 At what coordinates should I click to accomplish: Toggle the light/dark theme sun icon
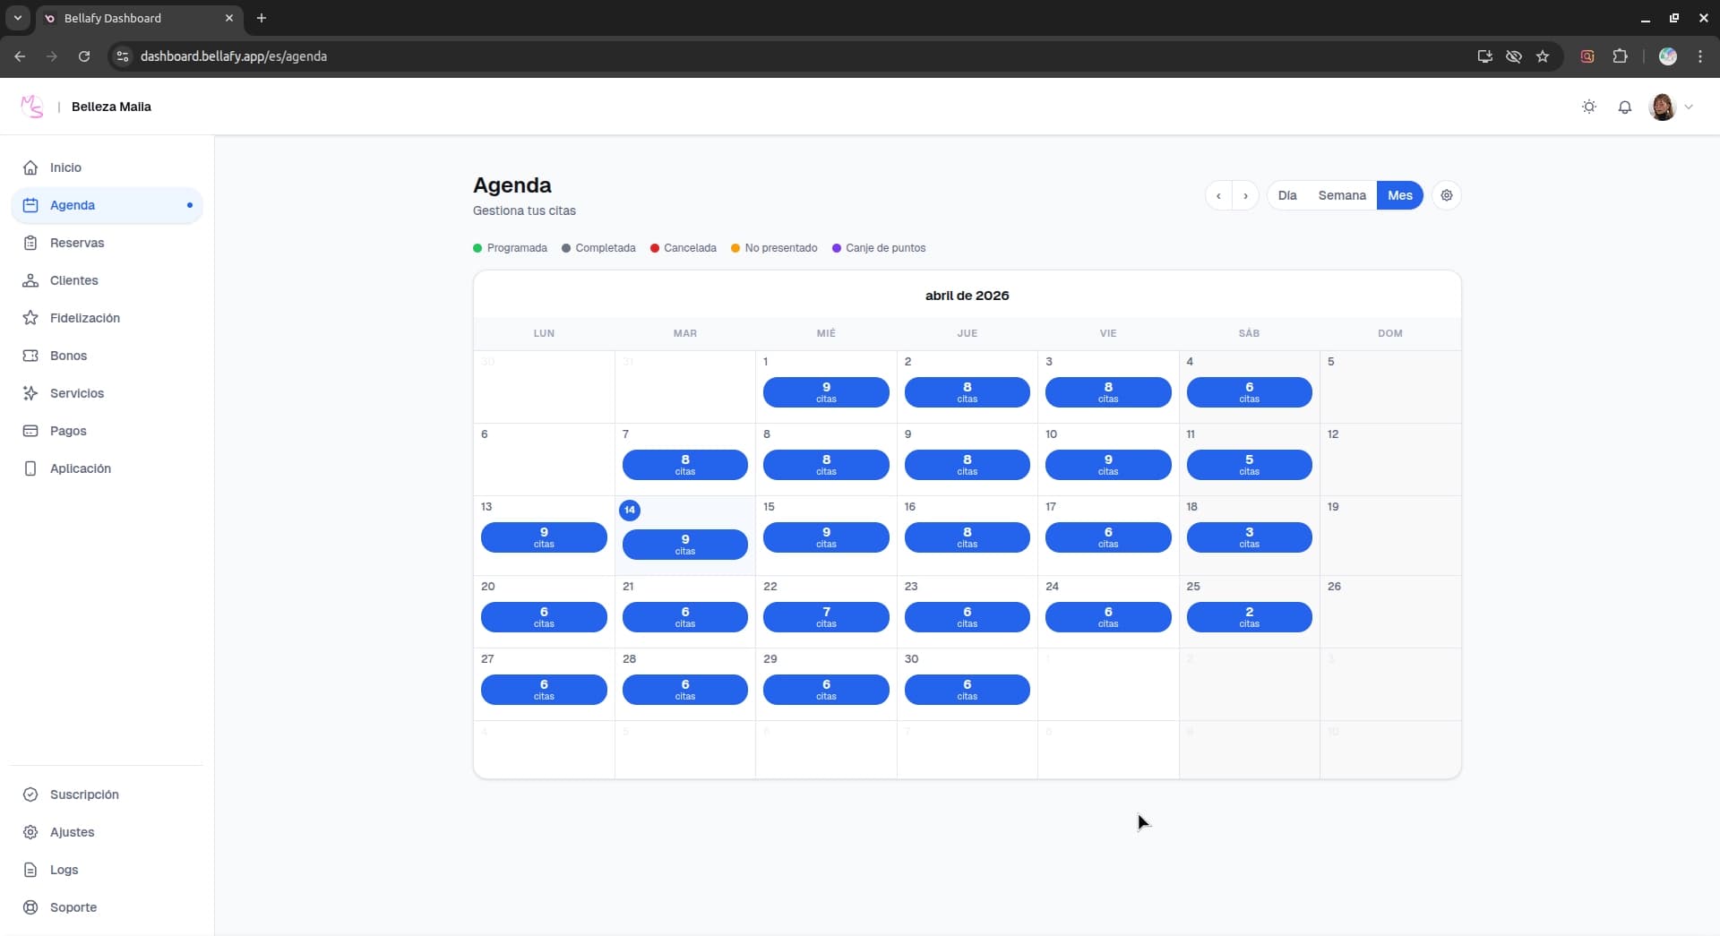[x=1589, y=107]
